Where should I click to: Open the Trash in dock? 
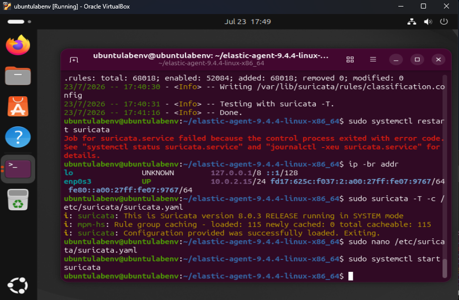click(x=18, y=200)
